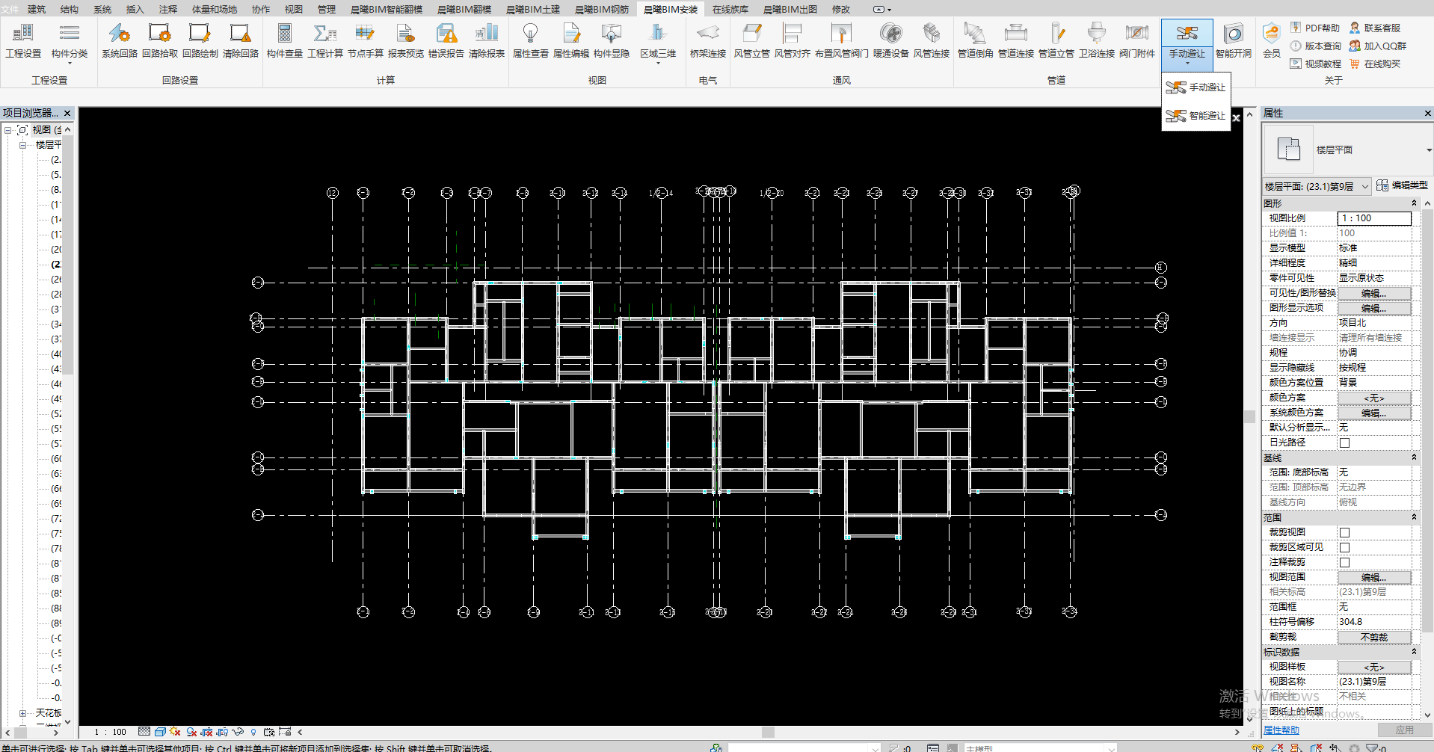Viewport: 1434px width, 752px height.
Task: Click the 智能开洞 smart opening icon
Action: pyautogui.click(x=1234, y=33)
